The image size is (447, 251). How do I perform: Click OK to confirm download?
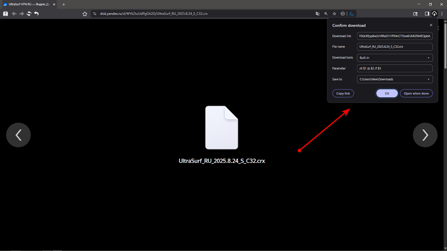tap(387, 93)
